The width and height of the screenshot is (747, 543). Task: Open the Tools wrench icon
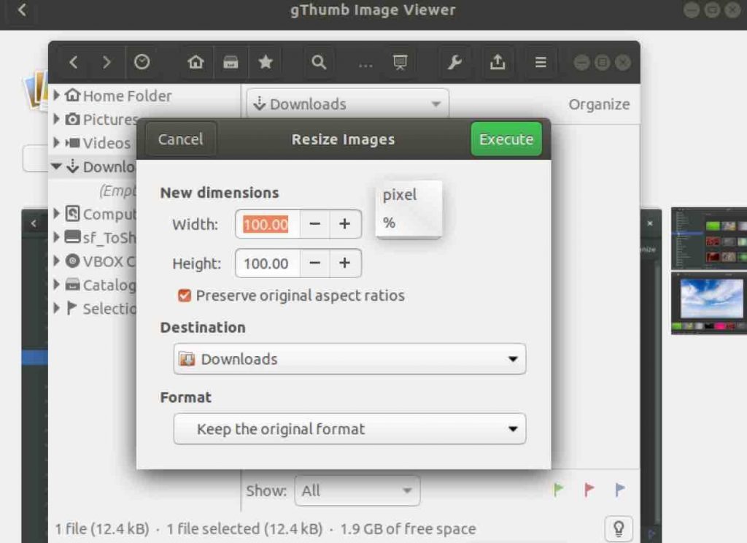tap(454, 63)
